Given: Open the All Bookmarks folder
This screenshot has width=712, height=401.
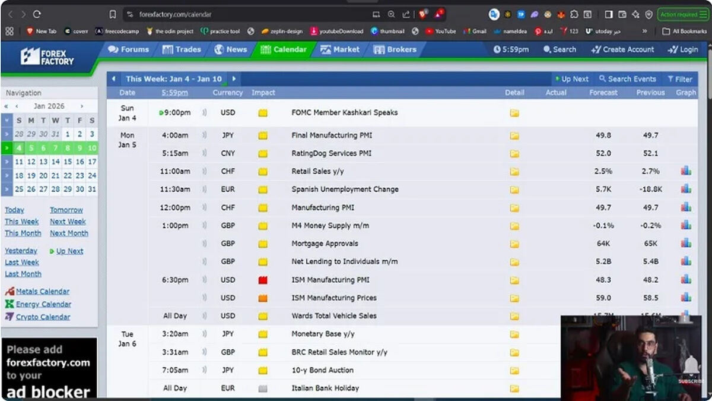Looking at the screenshot, I should click(x=684, y=31).
